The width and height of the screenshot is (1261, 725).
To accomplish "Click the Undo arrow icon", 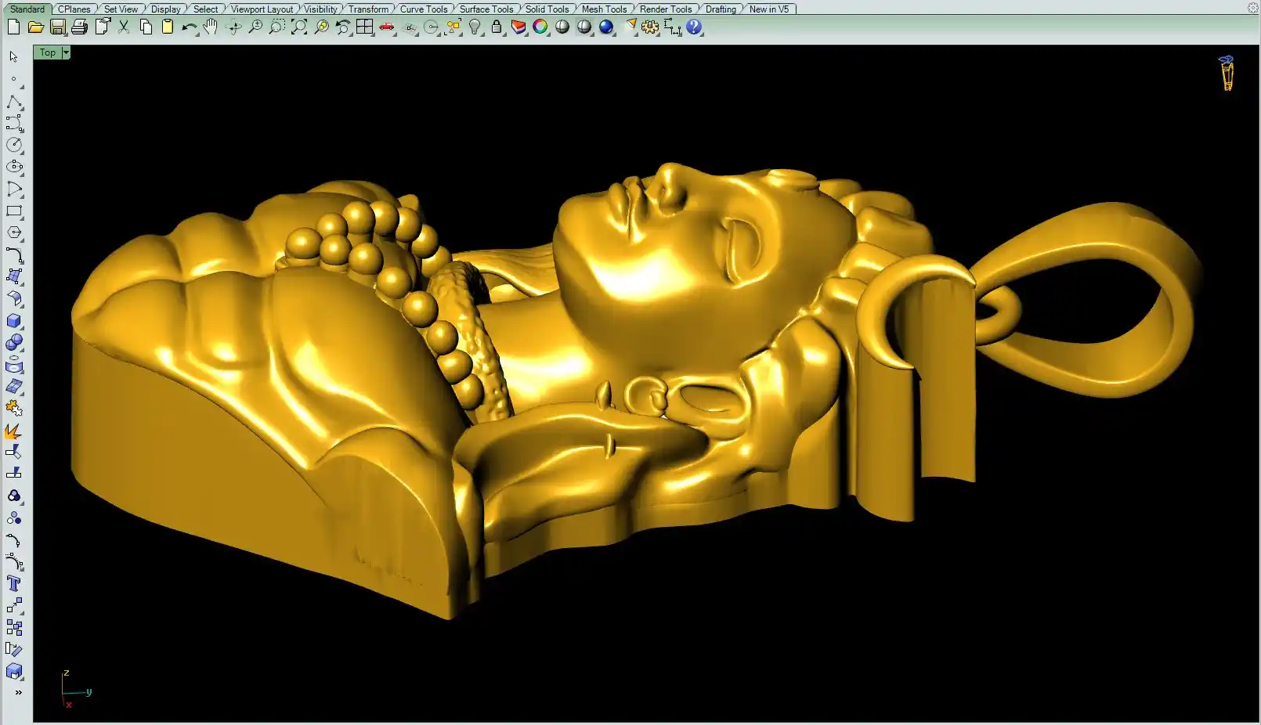I will point(188,27).
